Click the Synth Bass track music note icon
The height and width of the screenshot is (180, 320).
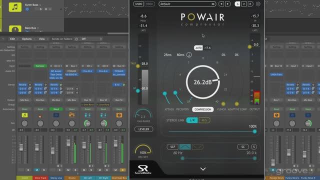click(15, 7)
